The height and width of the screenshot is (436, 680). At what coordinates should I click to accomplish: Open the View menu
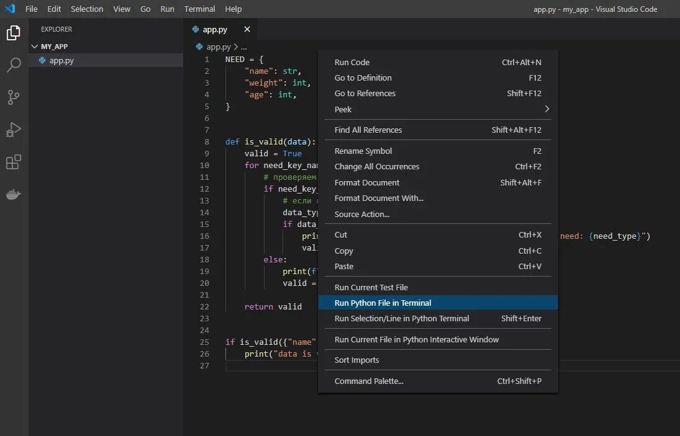tap(122, 9)
